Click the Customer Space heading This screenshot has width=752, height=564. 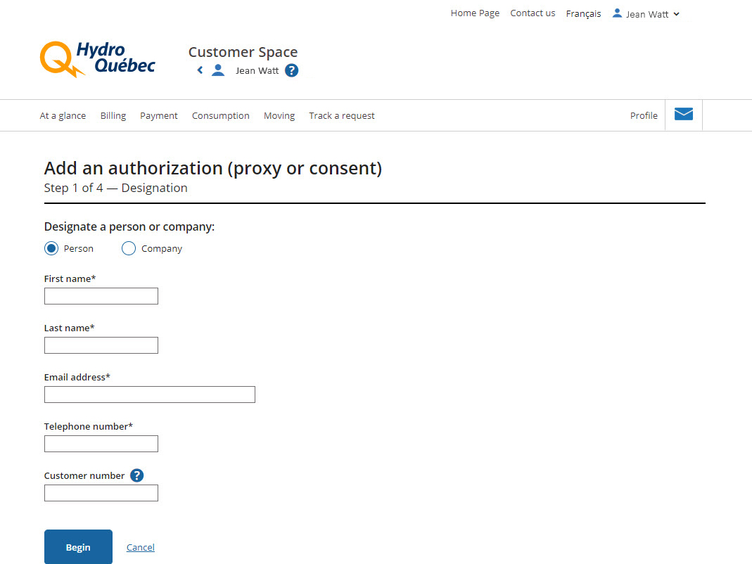coord(243,52)
